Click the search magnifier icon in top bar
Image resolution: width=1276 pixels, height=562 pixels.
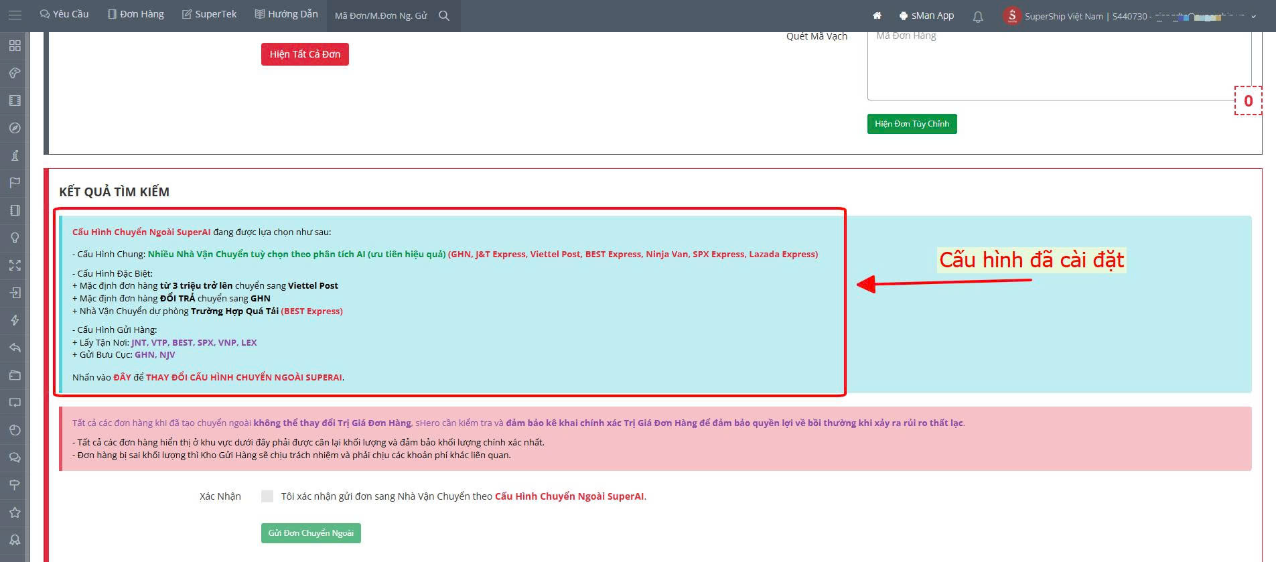click(444, 15)
